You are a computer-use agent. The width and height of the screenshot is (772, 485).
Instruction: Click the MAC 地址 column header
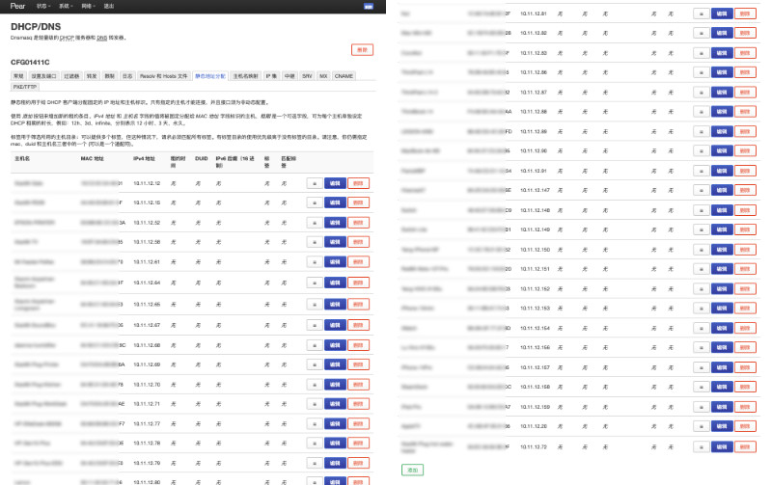pyautogui.click(x=92, y=159)
